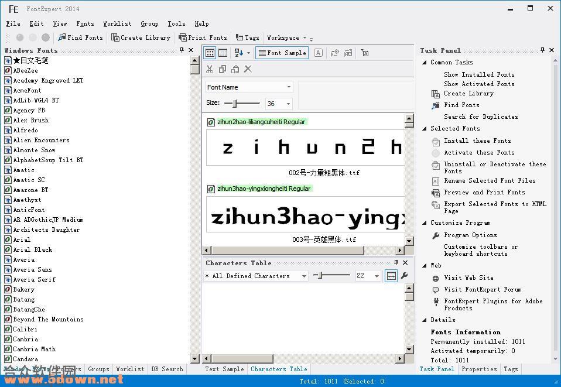Collapse the Selected Fonts section

pyautogui.click(x=425, y=128)
